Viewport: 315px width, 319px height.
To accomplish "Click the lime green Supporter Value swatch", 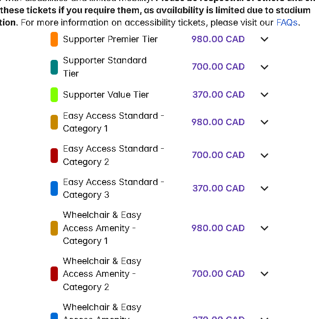I will coord(54,95).
